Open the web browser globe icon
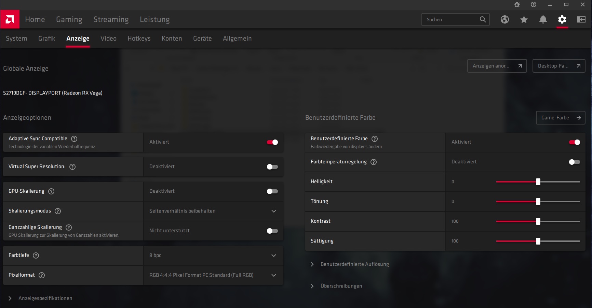 point(504,19)
